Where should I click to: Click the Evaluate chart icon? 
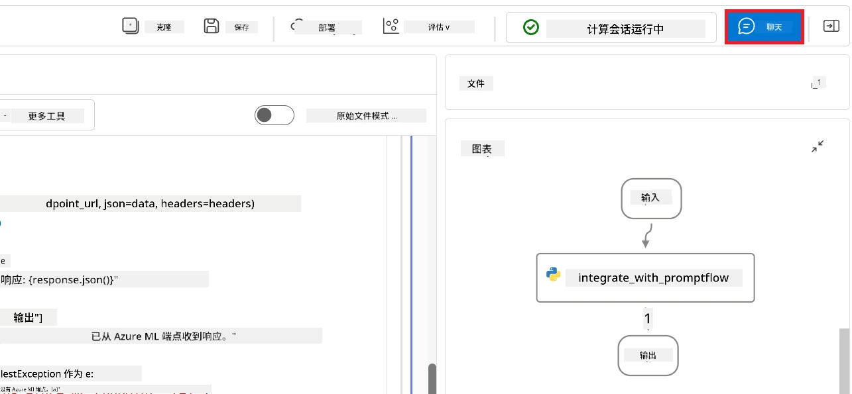391,26
